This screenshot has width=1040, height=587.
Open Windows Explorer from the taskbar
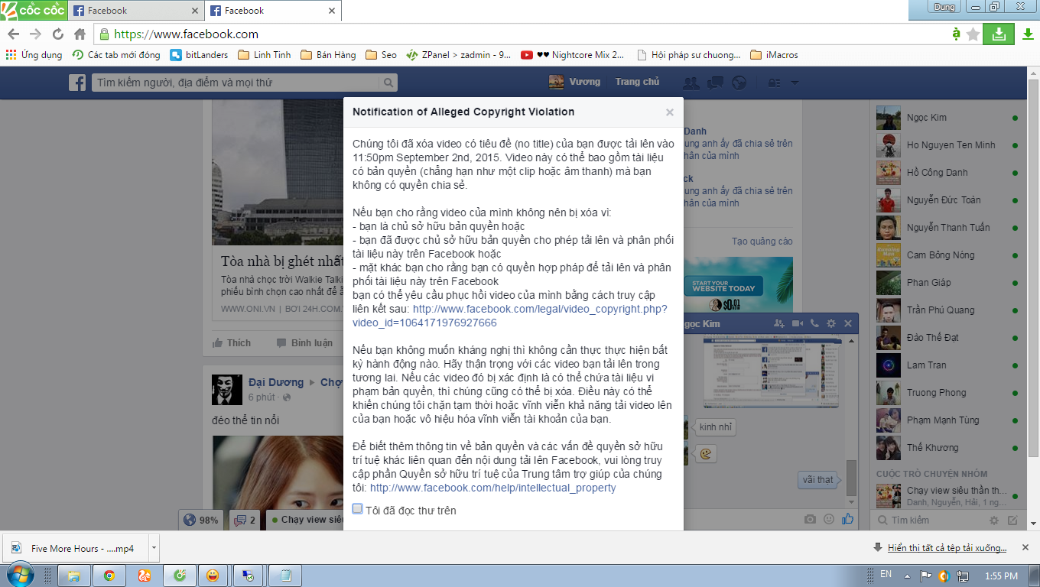tap(74, 576)
